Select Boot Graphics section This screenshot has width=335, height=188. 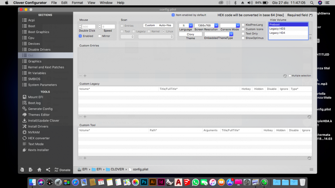(39, 32)
